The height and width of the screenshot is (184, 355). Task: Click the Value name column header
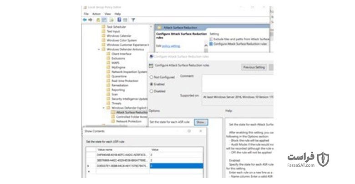[123, 149]
